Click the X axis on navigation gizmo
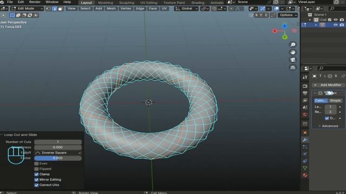Viewport: 346px width, 194px height. (x=275, y=31)
